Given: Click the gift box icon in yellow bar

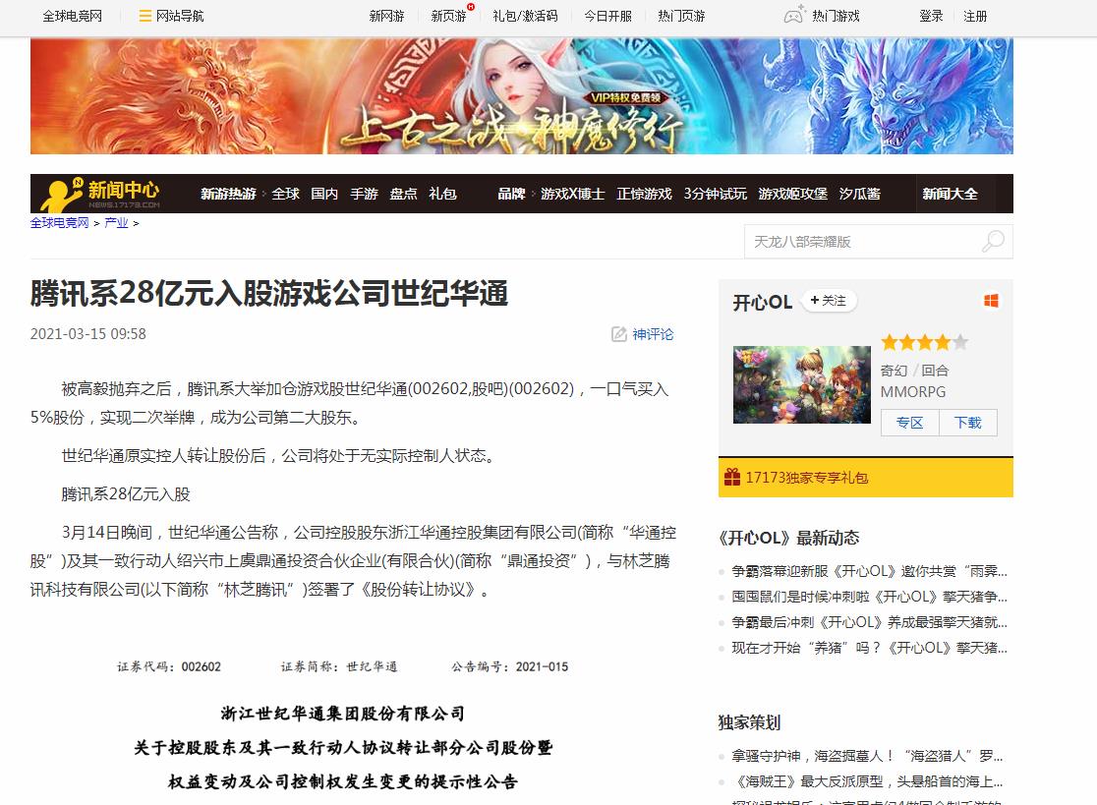Looking at the screenshot, I should click(x=731, y=477).
